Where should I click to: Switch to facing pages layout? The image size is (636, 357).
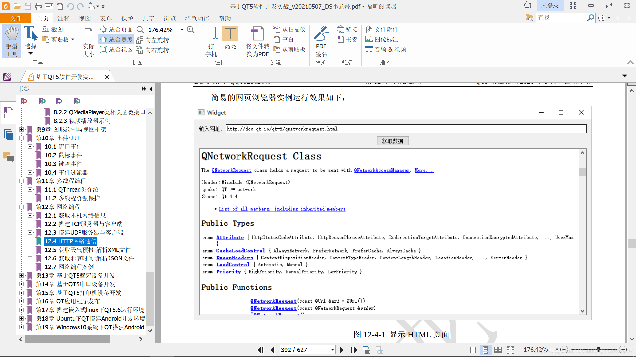click(x=498, y=350)
